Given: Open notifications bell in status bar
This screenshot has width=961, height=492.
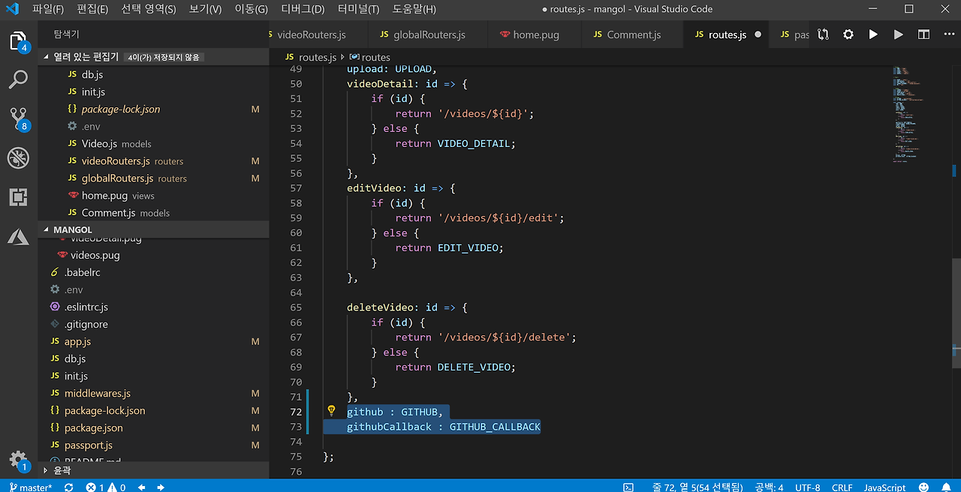Looking at the screenshot, I should pos(947,487).
